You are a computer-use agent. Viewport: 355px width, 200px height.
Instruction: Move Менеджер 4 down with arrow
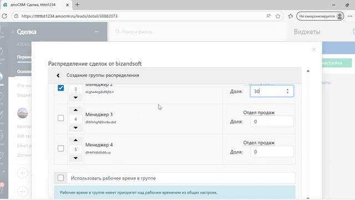click(75, 158)
